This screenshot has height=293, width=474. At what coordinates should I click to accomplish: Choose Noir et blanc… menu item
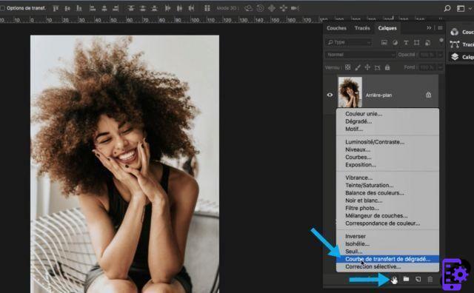pos(387,201)
